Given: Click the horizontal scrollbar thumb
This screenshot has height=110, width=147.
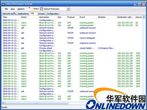Looking at the screenshot, I should click(37, 103).
